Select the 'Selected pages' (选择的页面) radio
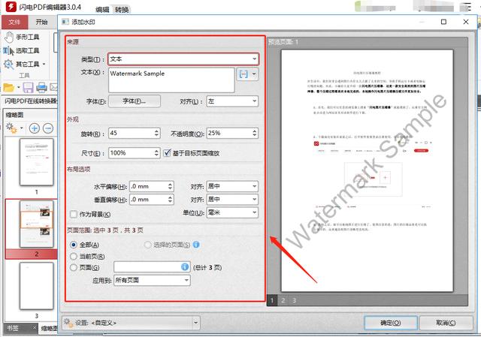 pos(148,245)
